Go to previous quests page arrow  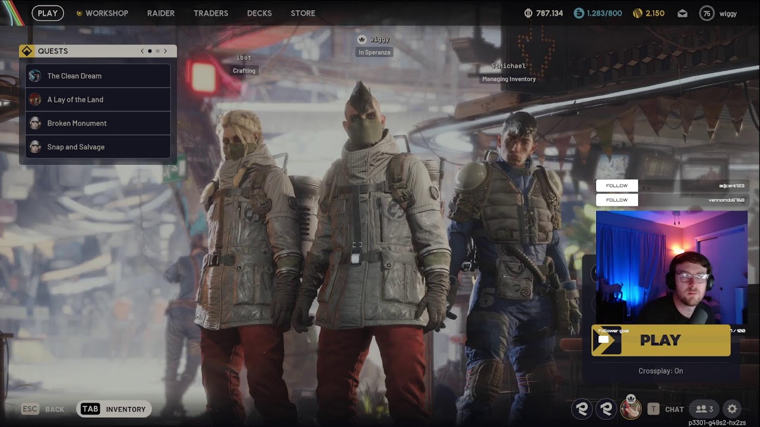(x=142, y=51)
